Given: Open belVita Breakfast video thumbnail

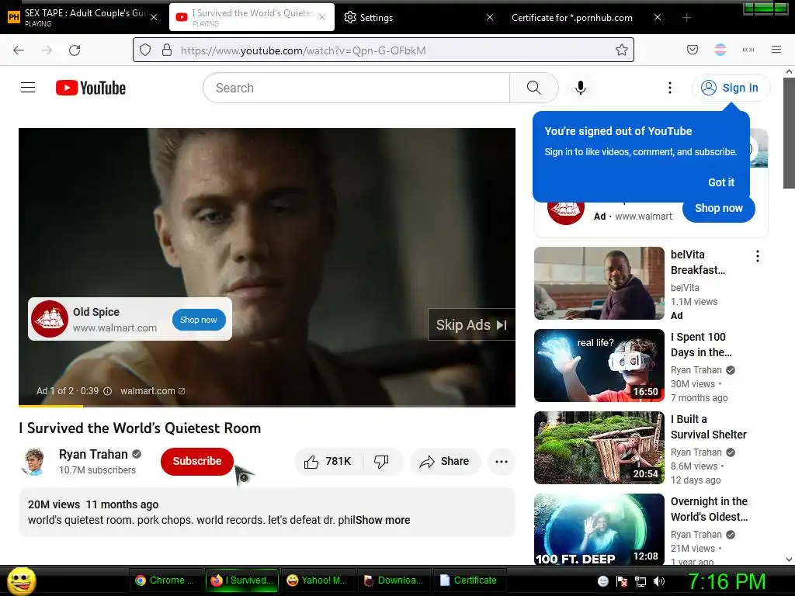Looking at the screenshot, I should pyautogui.click(x=599, y=283).
